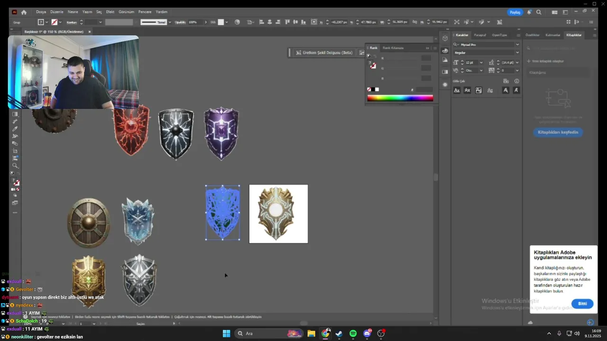Open the 12 pt font size dropdown
The height and width of the screenshot is (341, 607).
coord(481,63)
